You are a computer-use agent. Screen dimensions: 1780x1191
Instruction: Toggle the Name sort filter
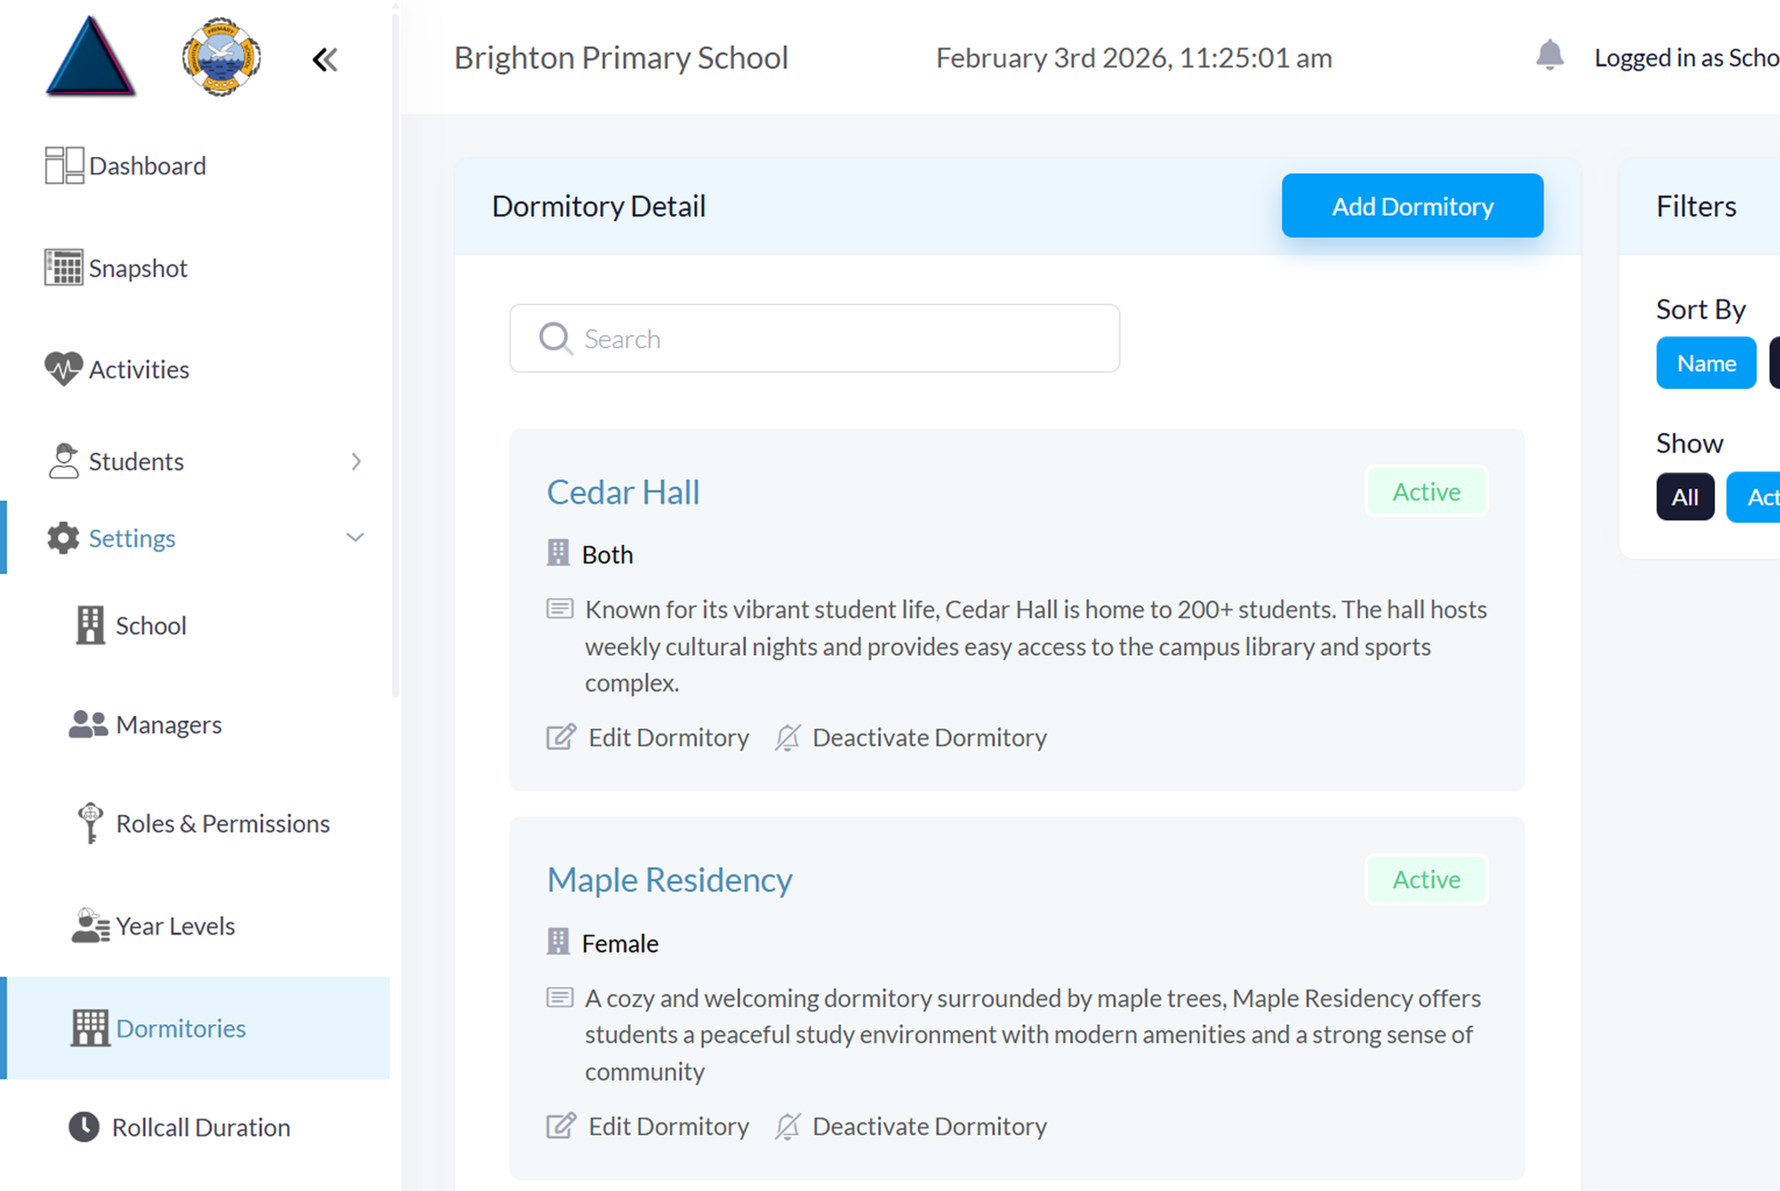point(1706,362)
